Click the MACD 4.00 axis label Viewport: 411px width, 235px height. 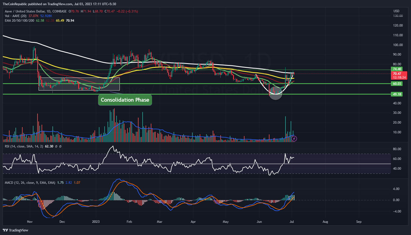coord(396,189)
